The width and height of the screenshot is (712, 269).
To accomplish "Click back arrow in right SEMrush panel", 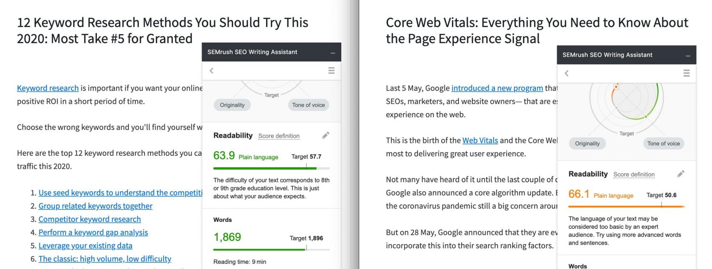I will [x=566, y=73].
